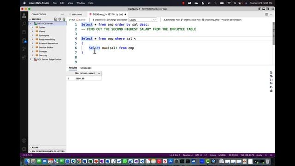Split the editor to the right

tap(266, 14)
